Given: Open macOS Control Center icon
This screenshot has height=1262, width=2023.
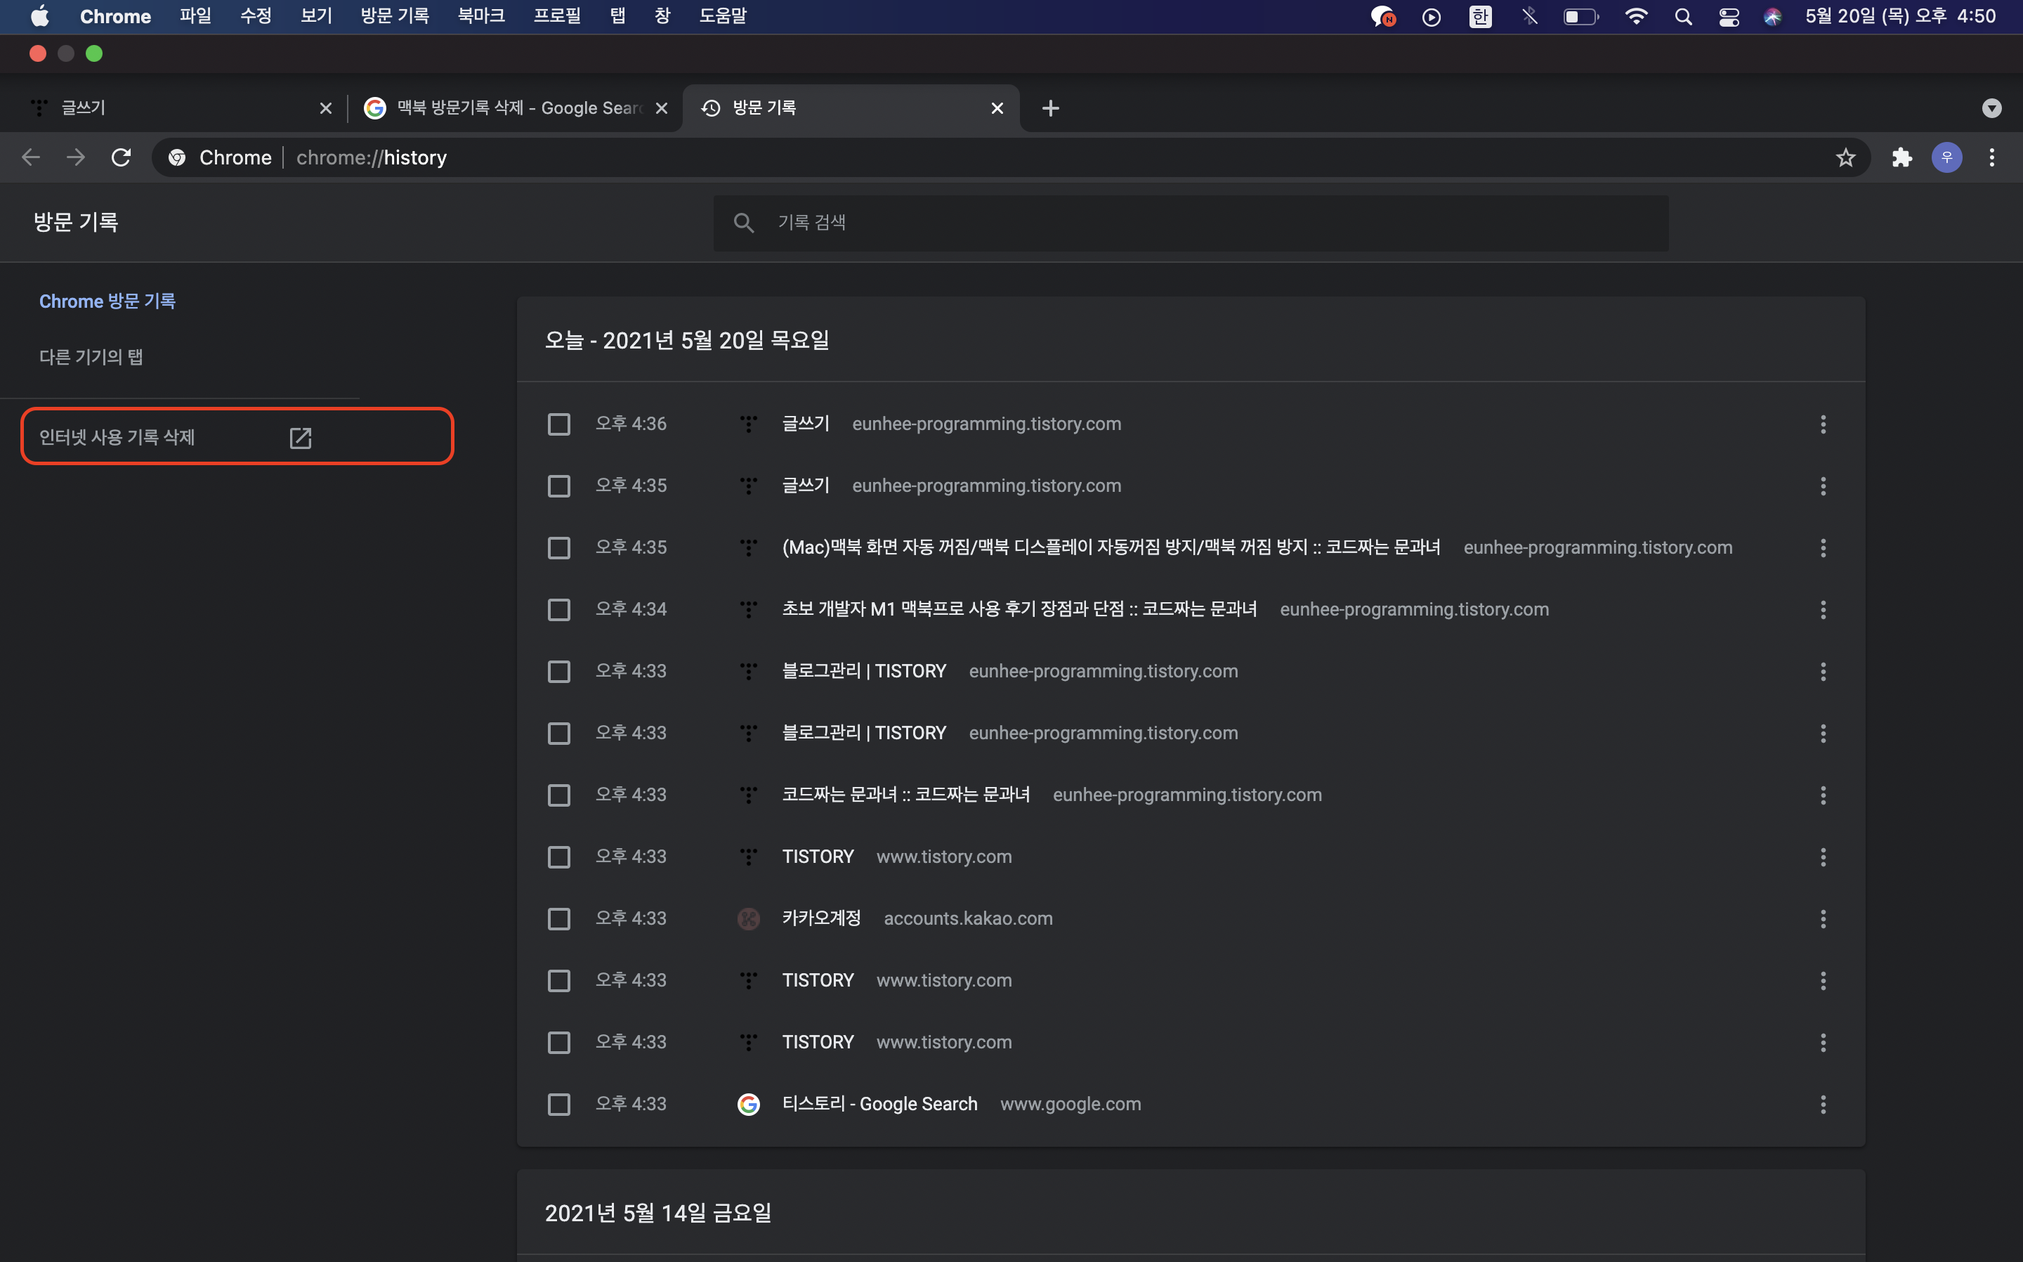Looking at the screenshot, I should [1729, 17].
